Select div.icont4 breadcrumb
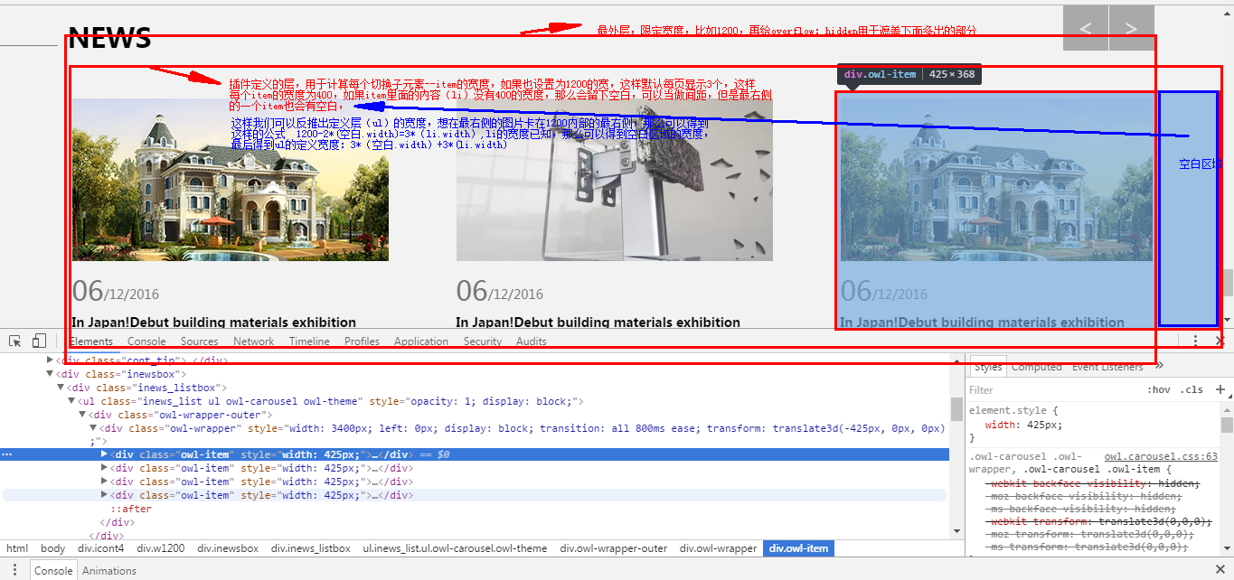 coord(100,548)
